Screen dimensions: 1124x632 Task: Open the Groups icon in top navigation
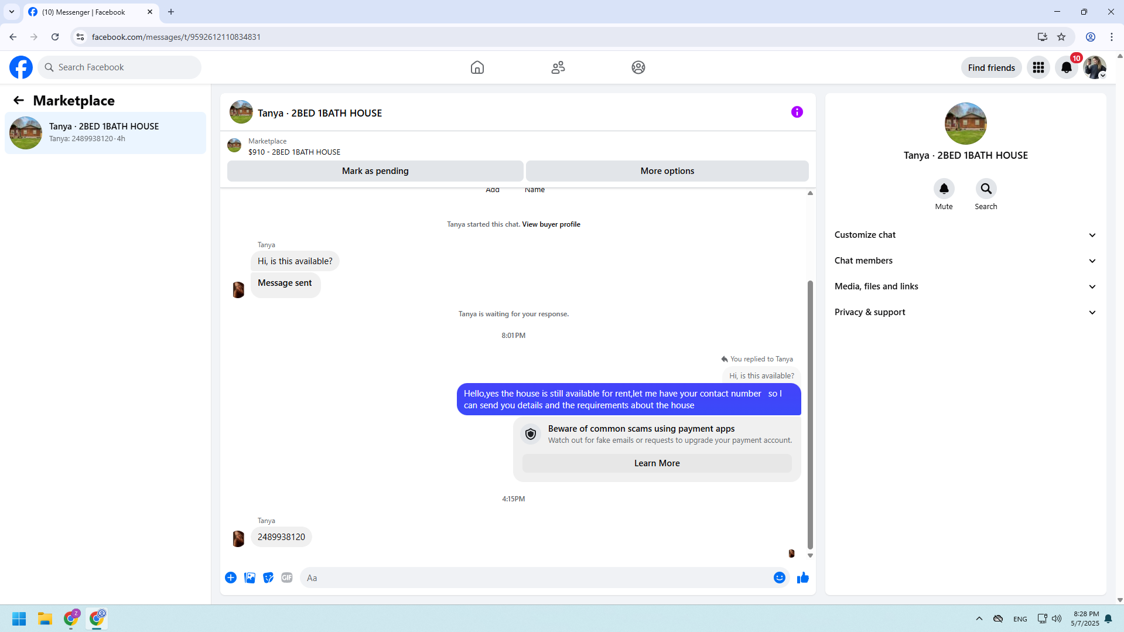click(x=638, y=67)
